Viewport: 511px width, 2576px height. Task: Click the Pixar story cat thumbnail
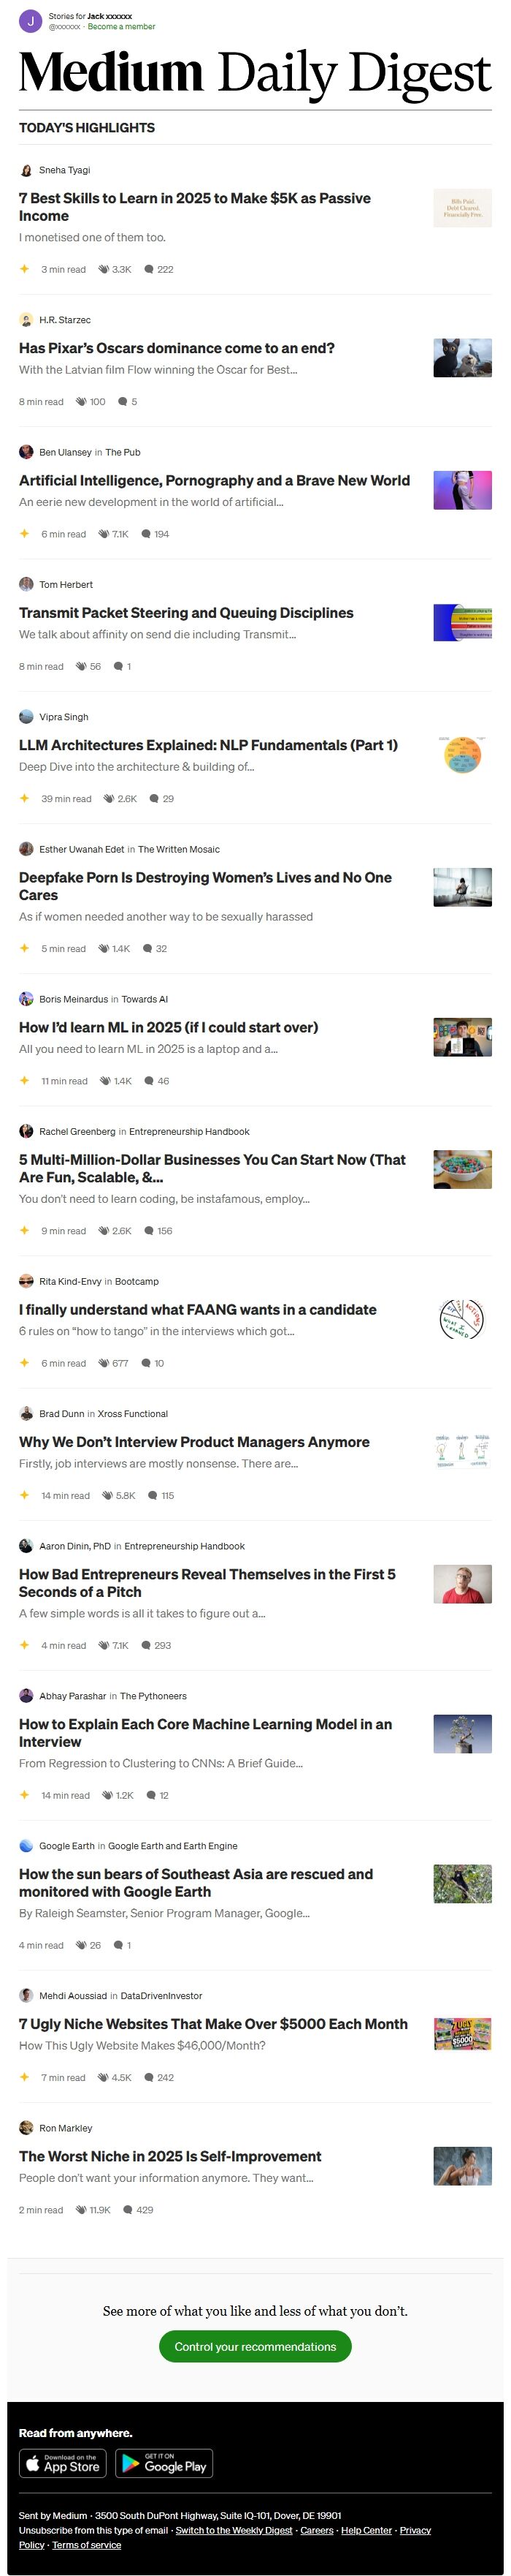coord(462,358)
